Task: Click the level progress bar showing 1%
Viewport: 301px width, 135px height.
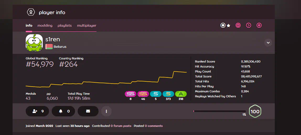Action: tap(219, 111)
